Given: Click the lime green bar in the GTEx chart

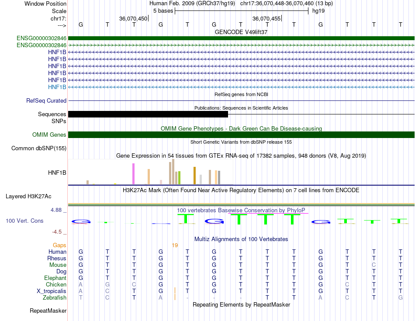Looking at the screenshot, I should tap(179, 178).
